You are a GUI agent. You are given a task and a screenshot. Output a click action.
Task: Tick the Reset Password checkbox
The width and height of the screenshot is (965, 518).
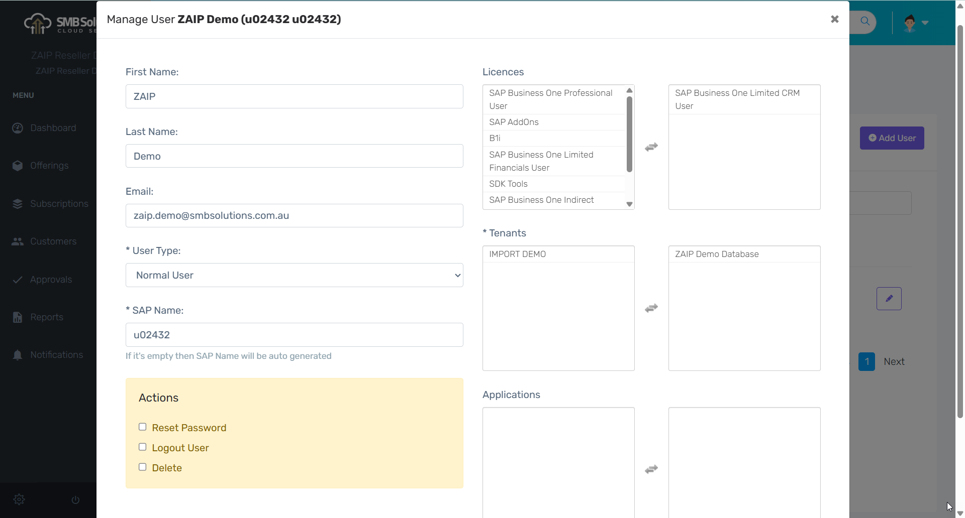pos(143,427)
